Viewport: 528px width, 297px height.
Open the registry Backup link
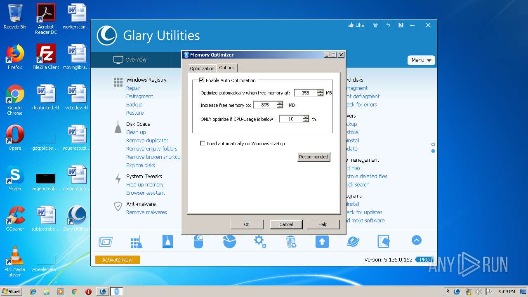tap(134, 105)
